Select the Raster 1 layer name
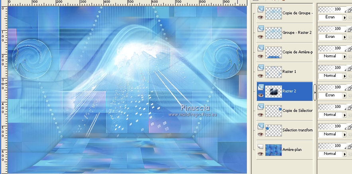Viewport: 352px width, 174px height. 289,72
